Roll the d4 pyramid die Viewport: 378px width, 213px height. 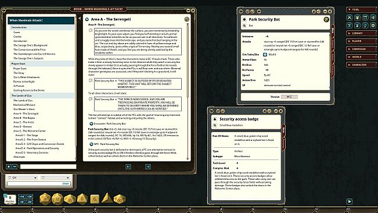(107, 198)
